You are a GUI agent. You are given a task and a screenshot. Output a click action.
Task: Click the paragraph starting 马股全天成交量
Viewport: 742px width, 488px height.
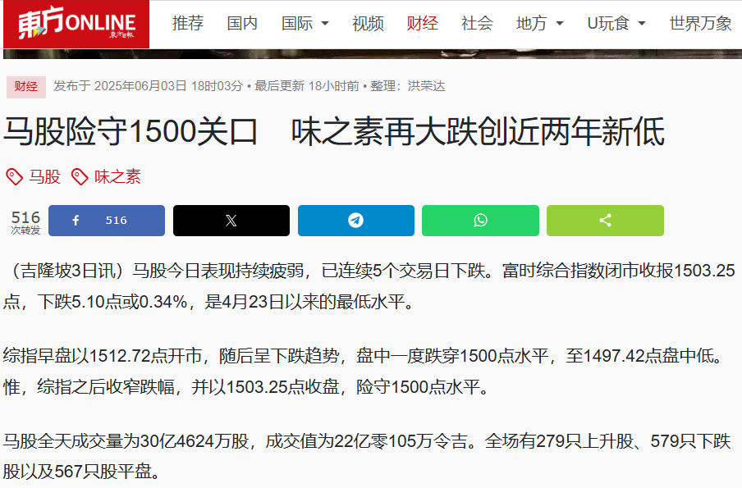click(x=367, y=456)
